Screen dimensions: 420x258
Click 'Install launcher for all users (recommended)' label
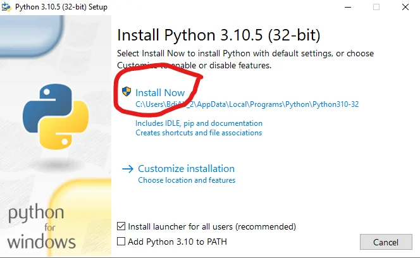(212, 226)
